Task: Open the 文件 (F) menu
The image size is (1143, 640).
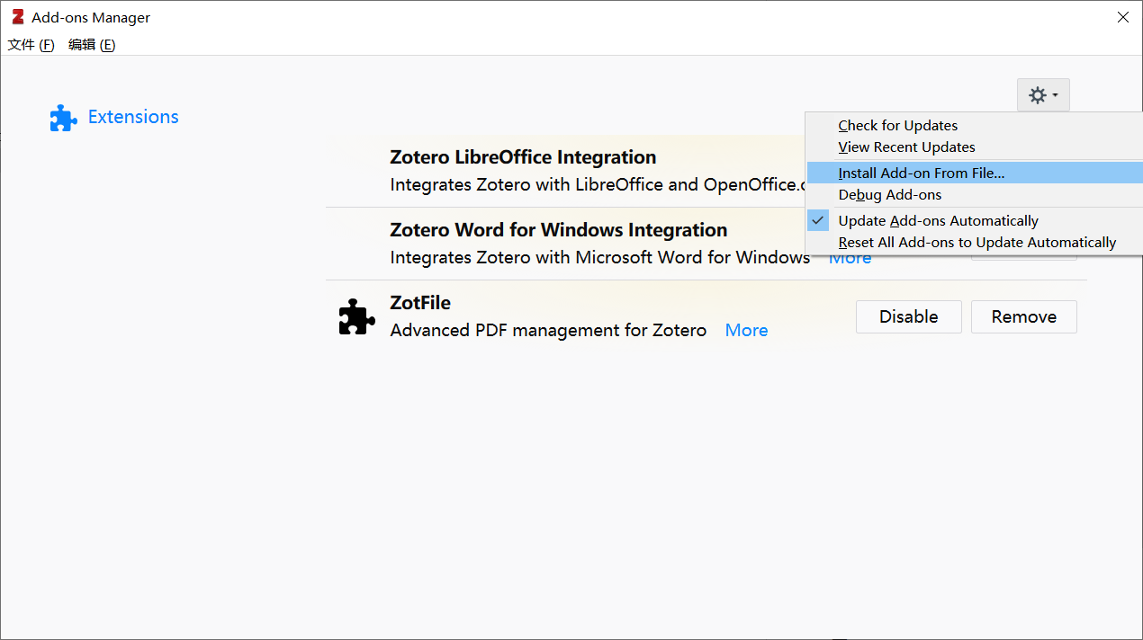Action: click(31, 45)
